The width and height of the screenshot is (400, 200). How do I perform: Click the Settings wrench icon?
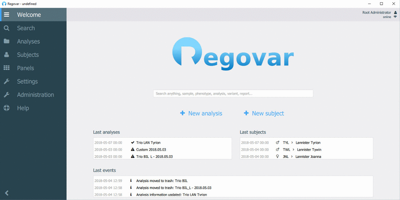point(7,81)
